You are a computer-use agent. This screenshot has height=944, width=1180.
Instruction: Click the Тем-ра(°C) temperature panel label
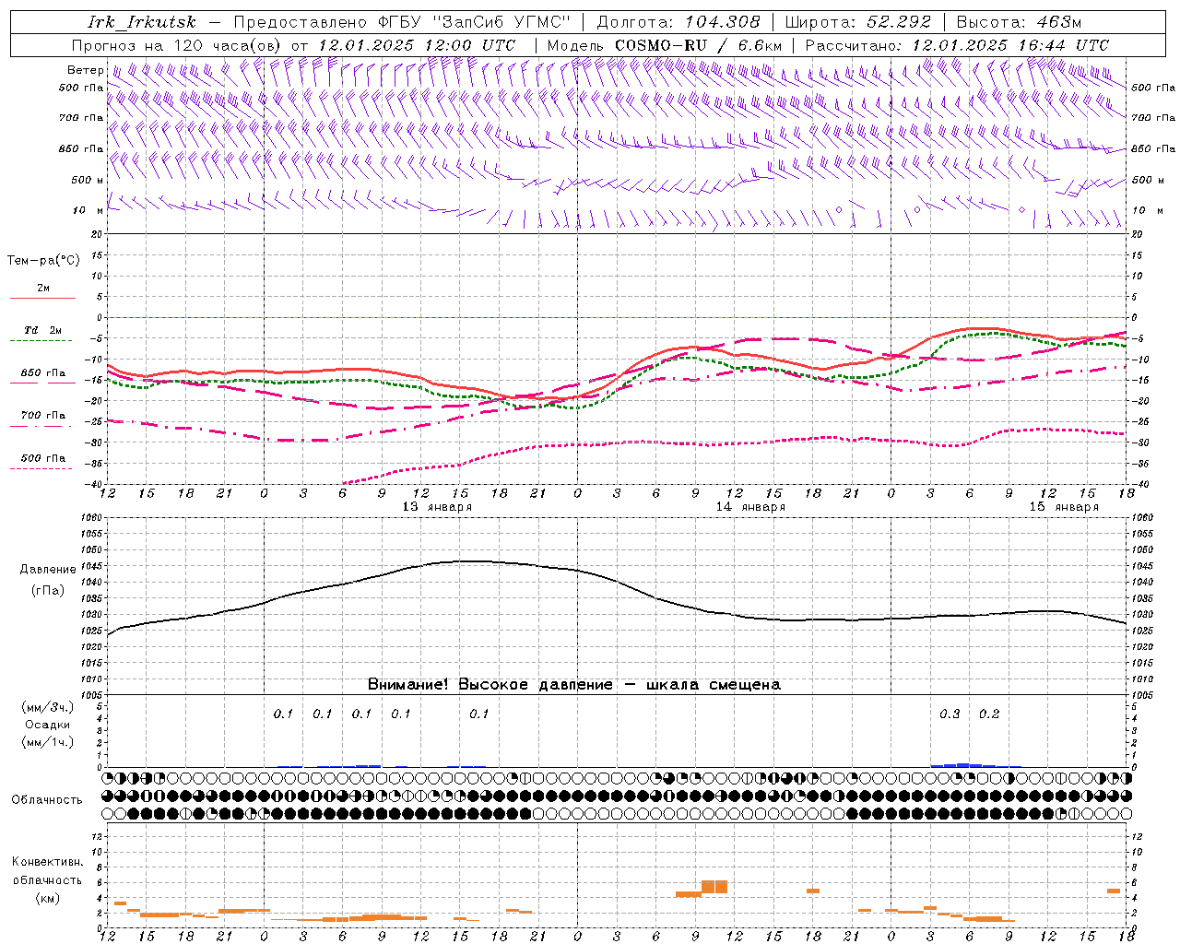(x=43, y=261)
